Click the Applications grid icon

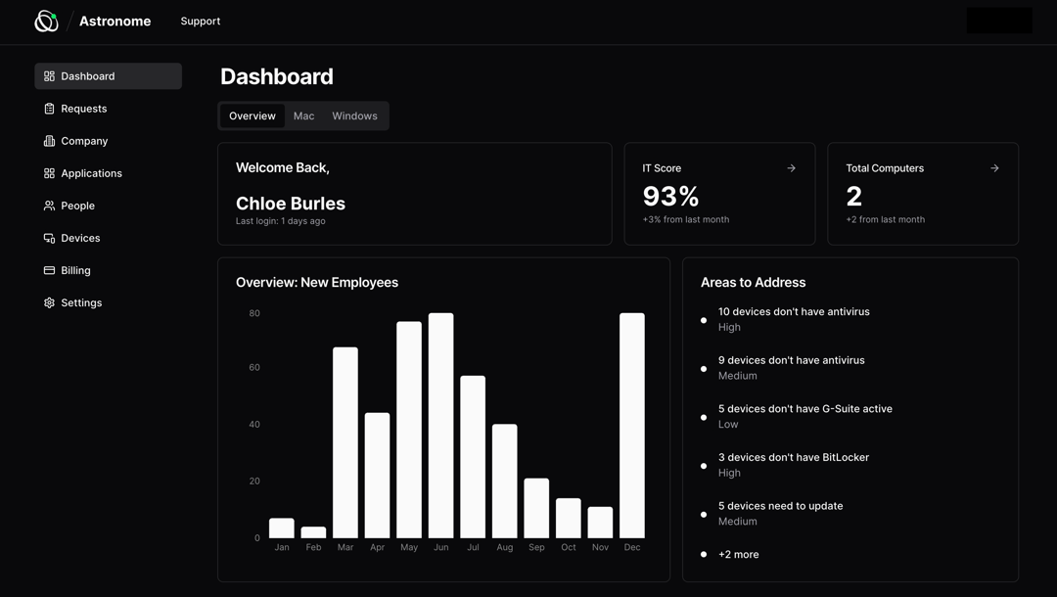[49, 173]
